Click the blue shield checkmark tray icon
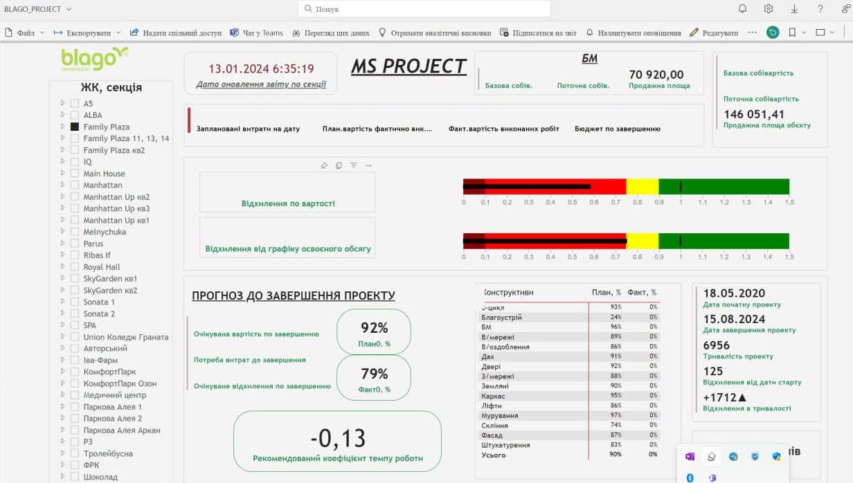 (x=755, y=457)
